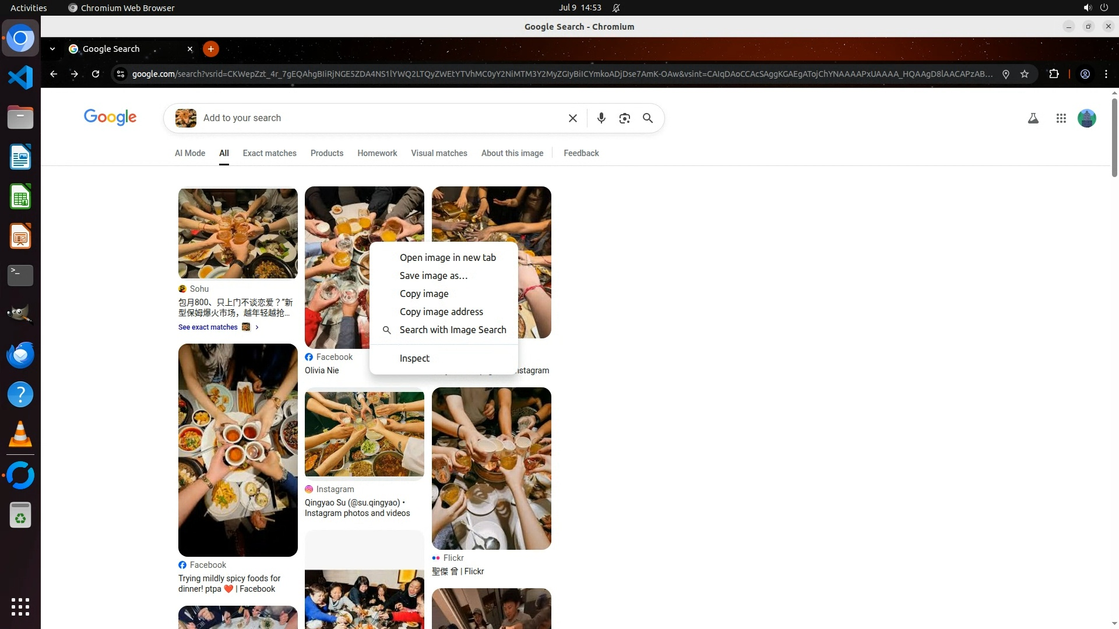The width and height of the screenshot is (1119, 629).
Task: Bookmark this page with star icon
Action: tap(1025, 74)
